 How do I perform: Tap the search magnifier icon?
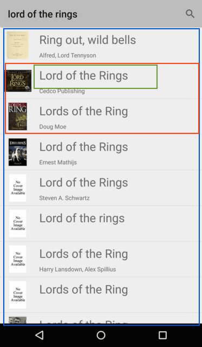pos(190,14)
